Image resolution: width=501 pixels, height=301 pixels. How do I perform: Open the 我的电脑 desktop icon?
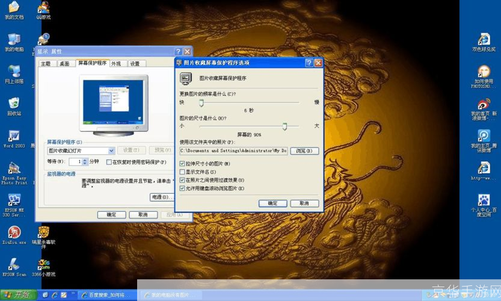coord(14,43)
